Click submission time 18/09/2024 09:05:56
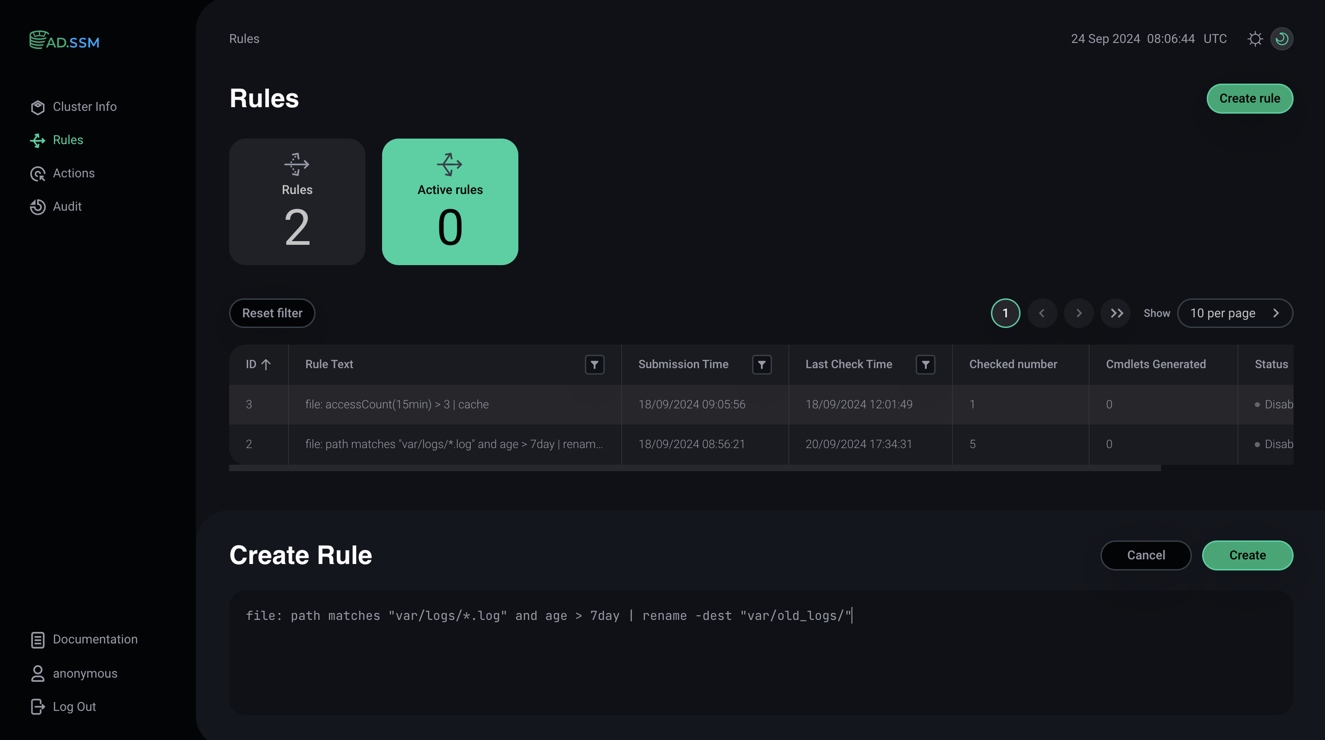This screenshot has width=1325, height=740. pos(692,405)
